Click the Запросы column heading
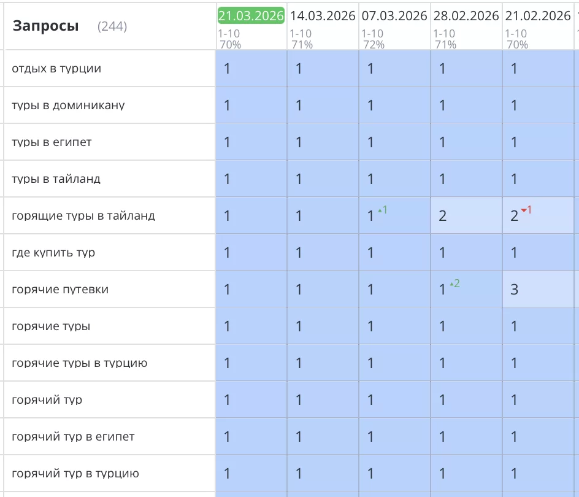This screenshot has width=579, height=497. coord(46,26)
